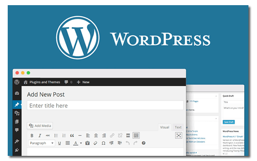Apply the text color

click(x=75, y=143)
